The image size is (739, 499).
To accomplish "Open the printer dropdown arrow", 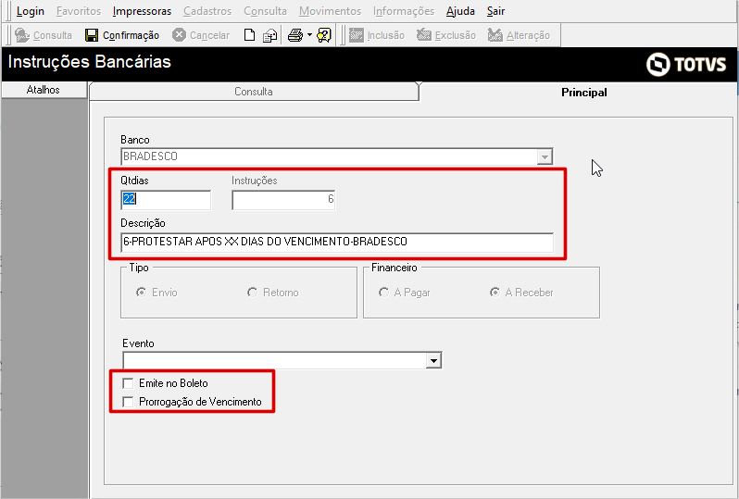I will point(309,35).
